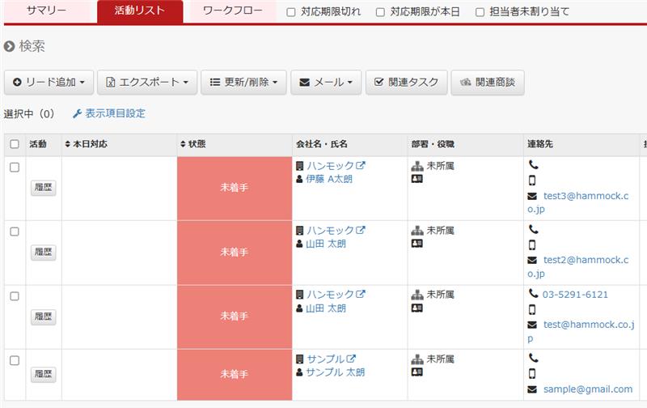Enable the 対応期限切れ filter checkbox
Image resolution: width=647 pixels, height=408 pixels.
click(x=291, y=12)
